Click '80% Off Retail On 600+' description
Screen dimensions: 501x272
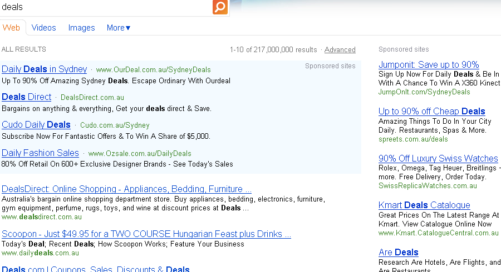117,164
